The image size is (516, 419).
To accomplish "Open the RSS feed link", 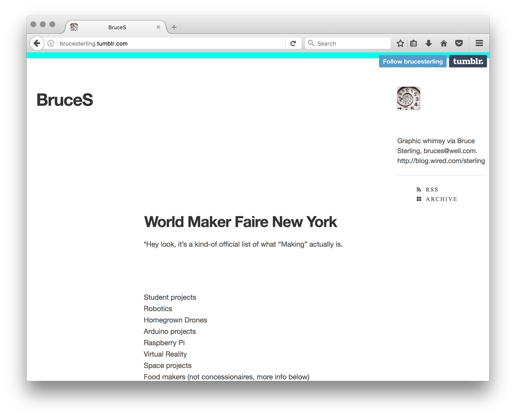I will [432, 190].
